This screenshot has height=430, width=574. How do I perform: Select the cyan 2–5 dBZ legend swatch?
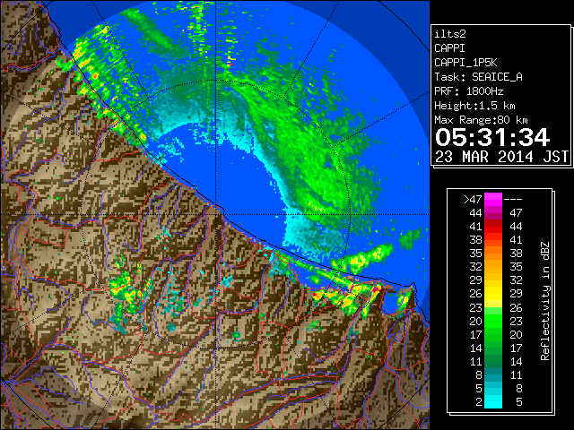(493, 401)
